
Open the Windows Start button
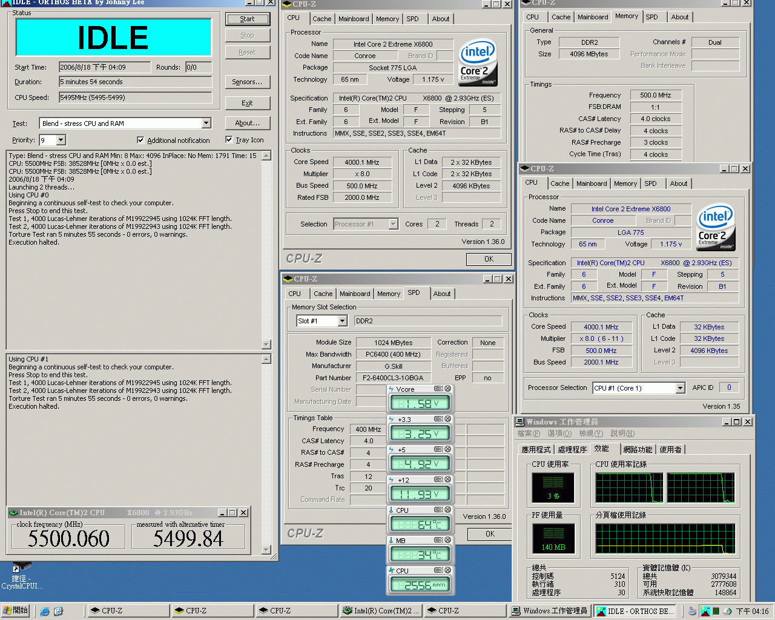tap(15, 610)
